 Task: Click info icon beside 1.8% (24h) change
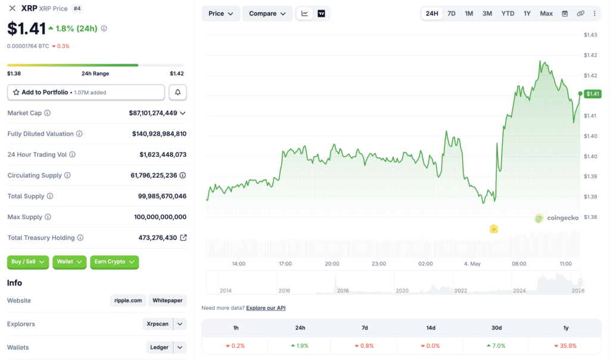pyautogui.click(x=104, y=29)
